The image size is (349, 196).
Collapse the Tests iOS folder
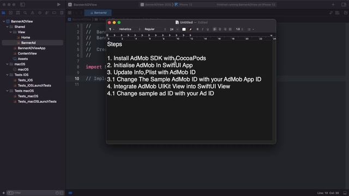click(7, 75)
